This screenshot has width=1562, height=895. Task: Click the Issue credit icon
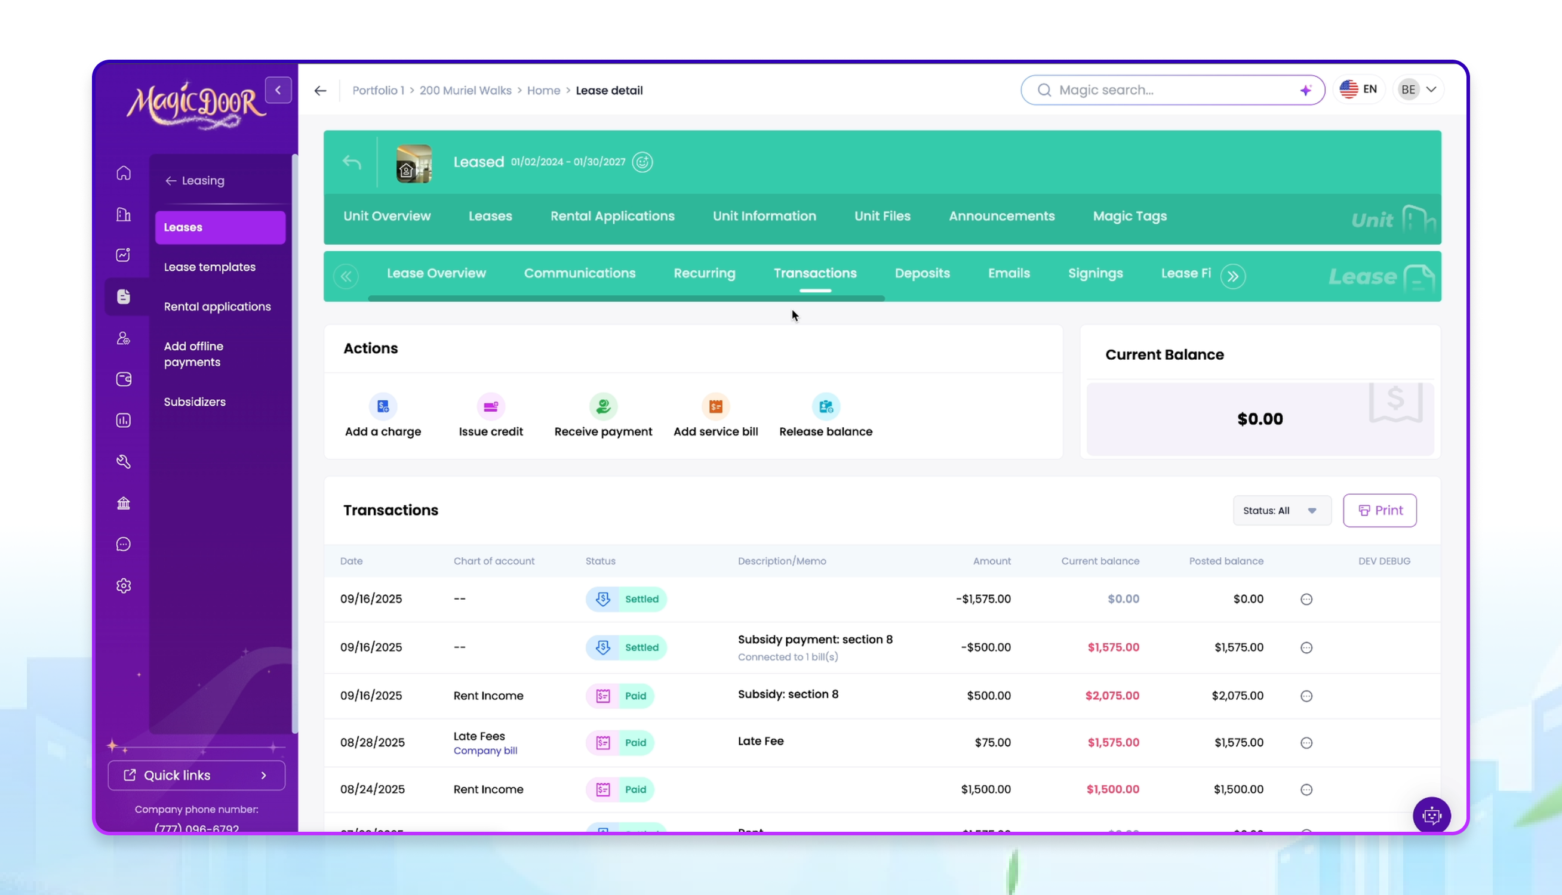491,406
